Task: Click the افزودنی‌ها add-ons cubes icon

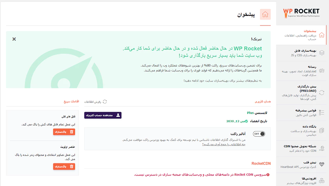Action: pos(322,180)
